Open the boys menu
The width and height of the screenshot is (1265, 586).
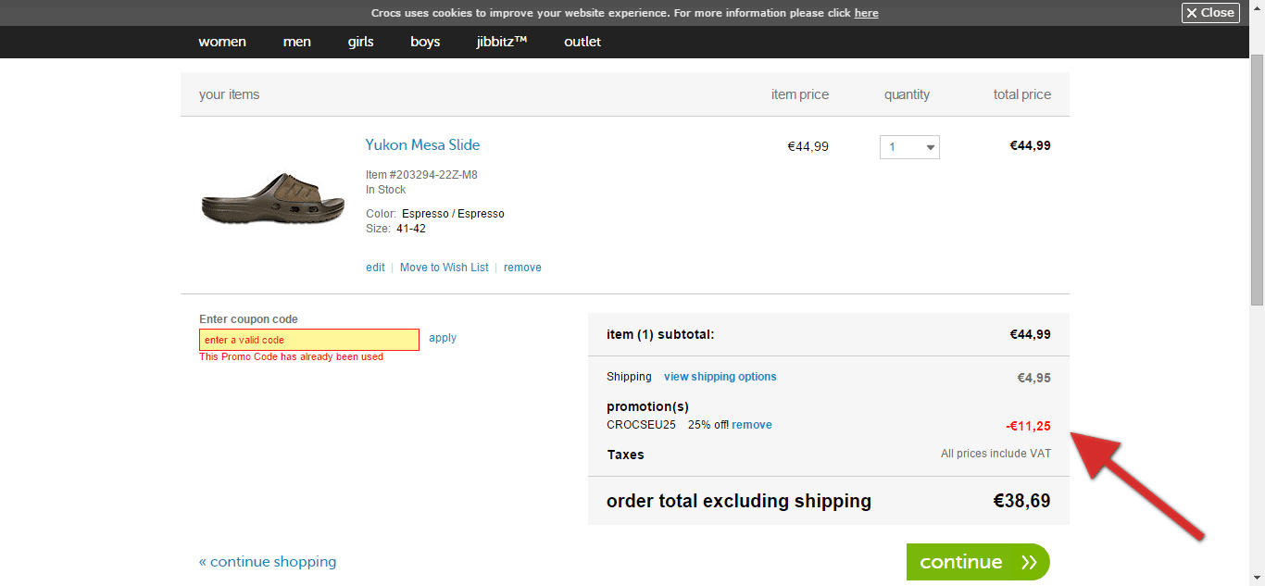tap(425, 42)
